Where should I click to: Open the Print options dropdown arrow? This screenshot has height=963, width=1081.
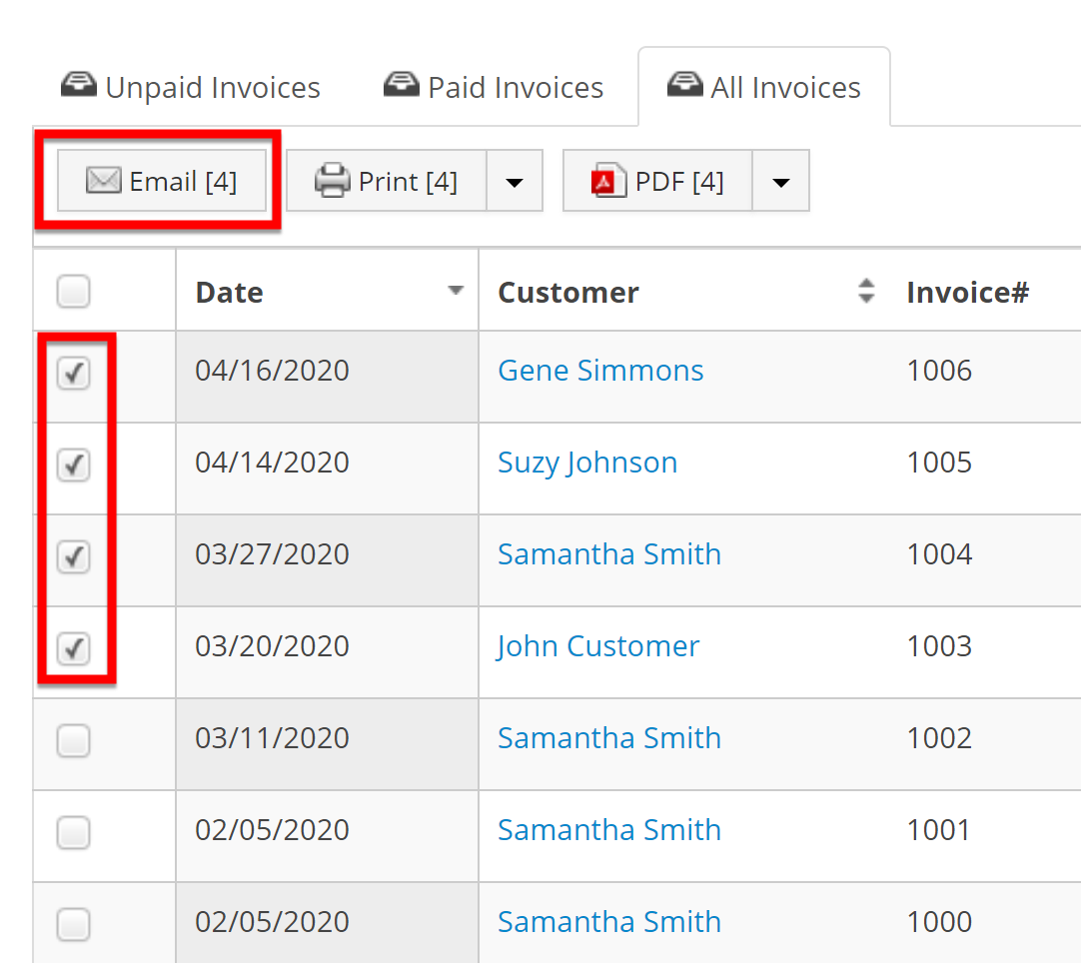[x=515, y=182]
